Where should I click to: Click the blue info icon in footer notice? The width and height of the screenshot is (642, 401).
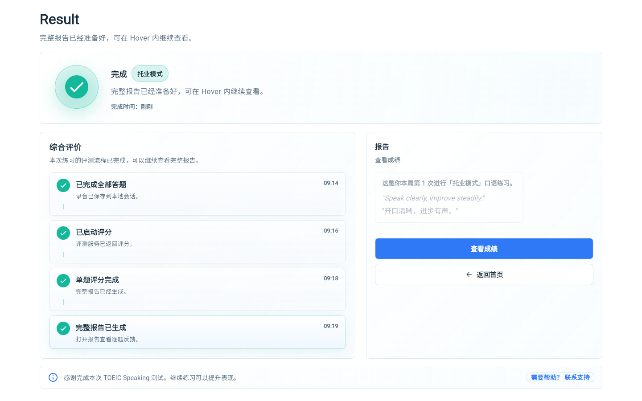pos(53,377)
